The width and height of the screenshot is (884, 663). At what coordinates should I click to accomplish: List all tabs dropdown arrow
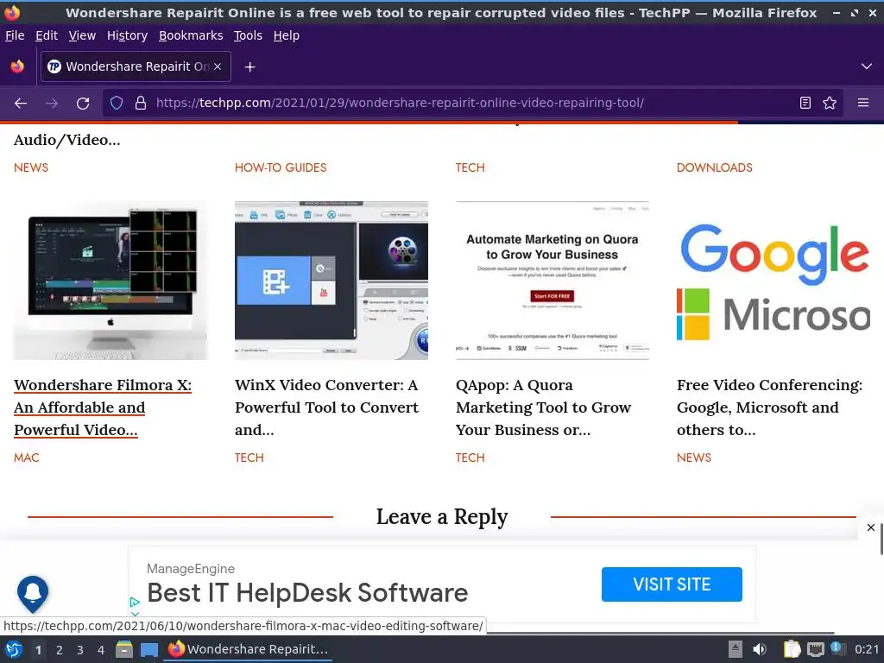point(867,66)
